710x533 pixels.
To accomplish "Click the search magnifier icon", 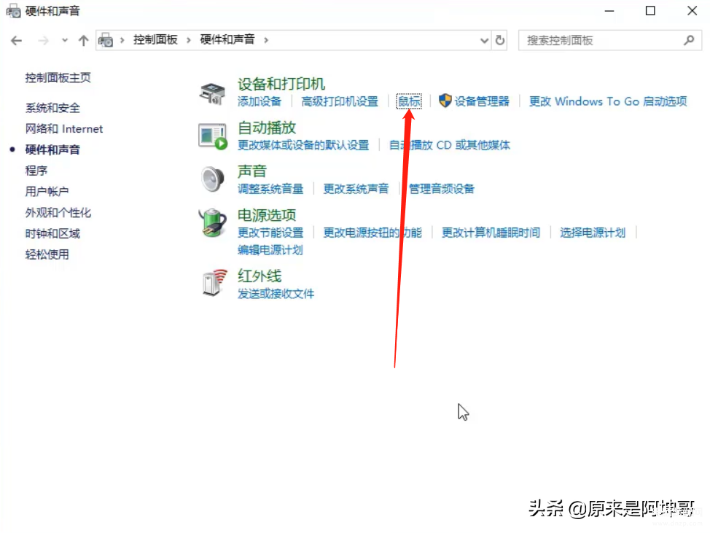I will click(689, 40).
